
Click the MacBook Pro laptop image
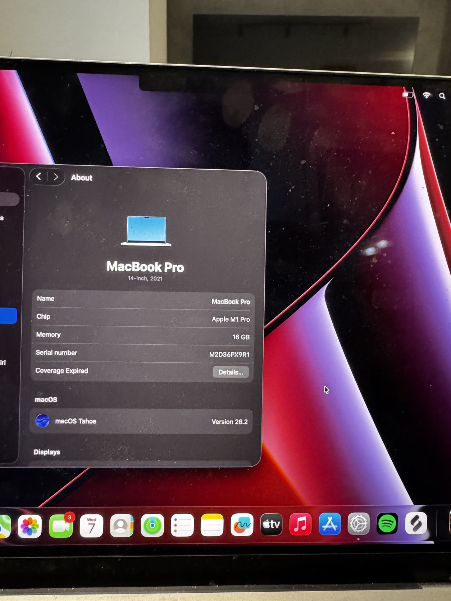click(x=146, y=231)
